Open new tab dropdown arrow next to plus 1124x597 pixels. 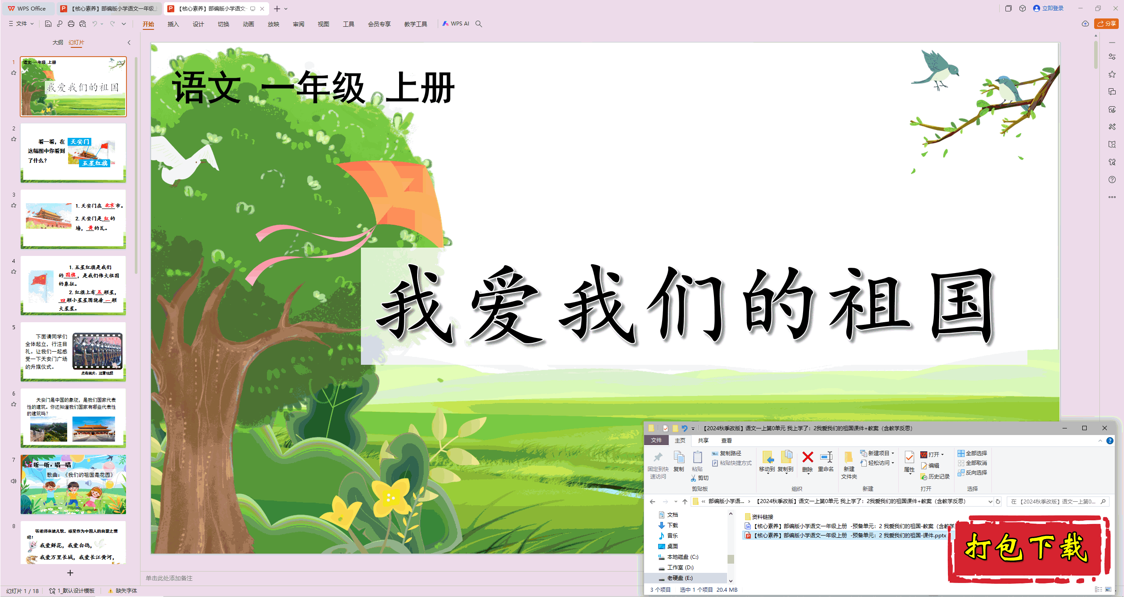[286, 9]
